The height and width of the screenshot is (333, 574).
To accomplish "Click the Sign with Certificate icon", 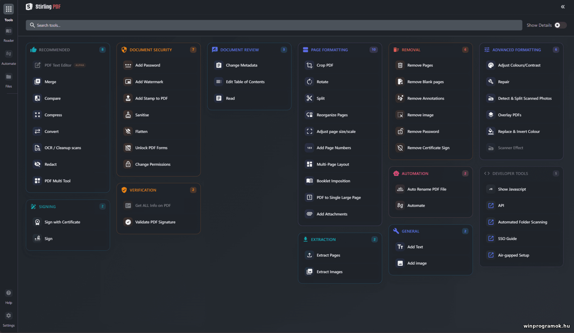I will [38, 222].
